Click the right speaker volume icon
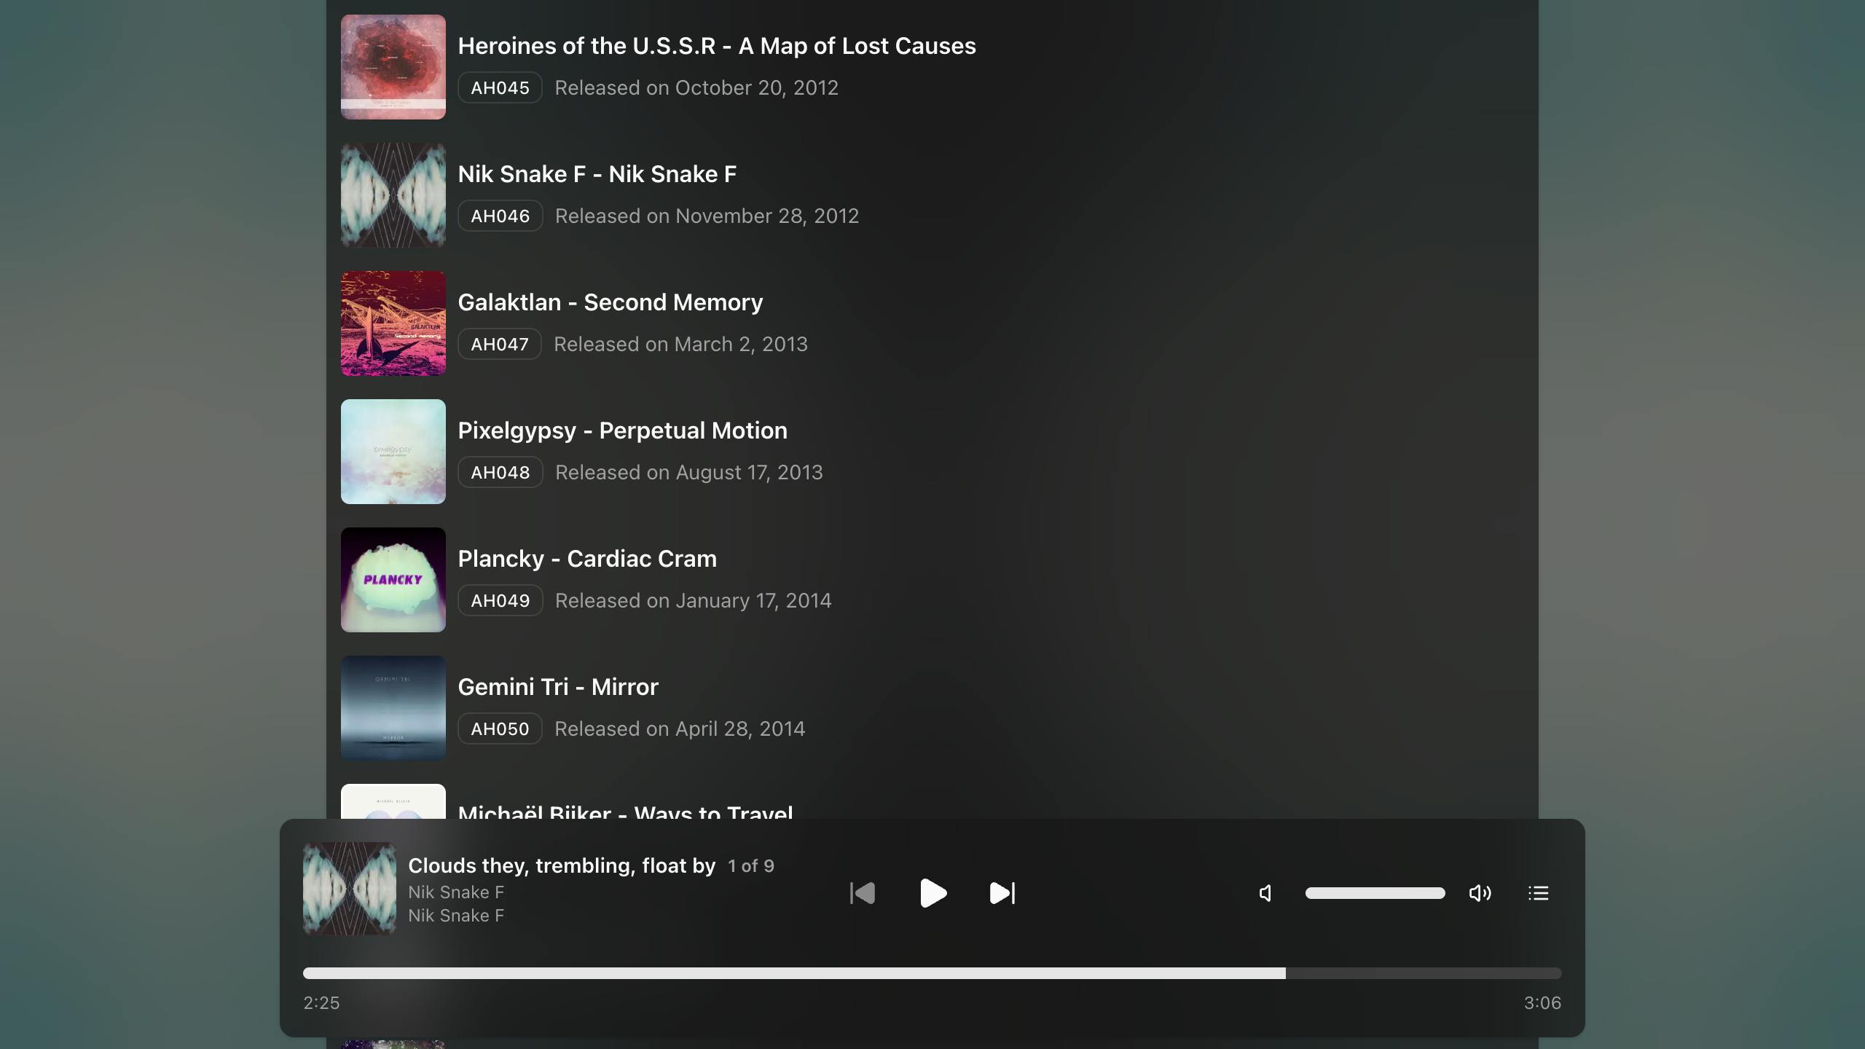The height and width of the screenshot is (1049, 1865). 1480,893
